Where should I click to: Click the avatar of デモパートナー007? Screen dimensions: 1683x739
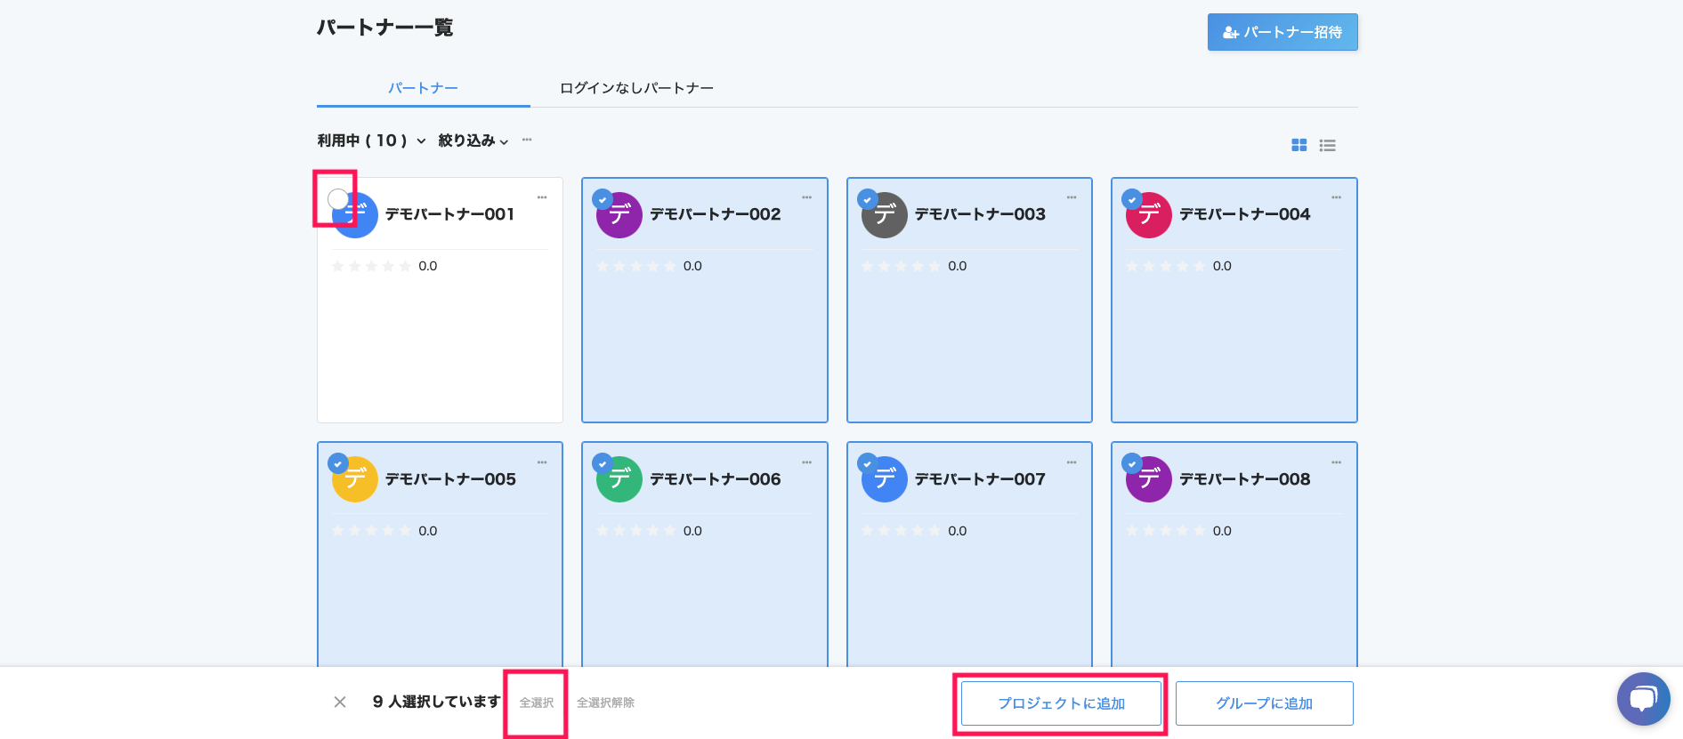click(x=885, y=479)
